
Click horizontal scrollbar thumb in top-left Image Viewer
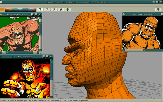[x=19, y=53]
